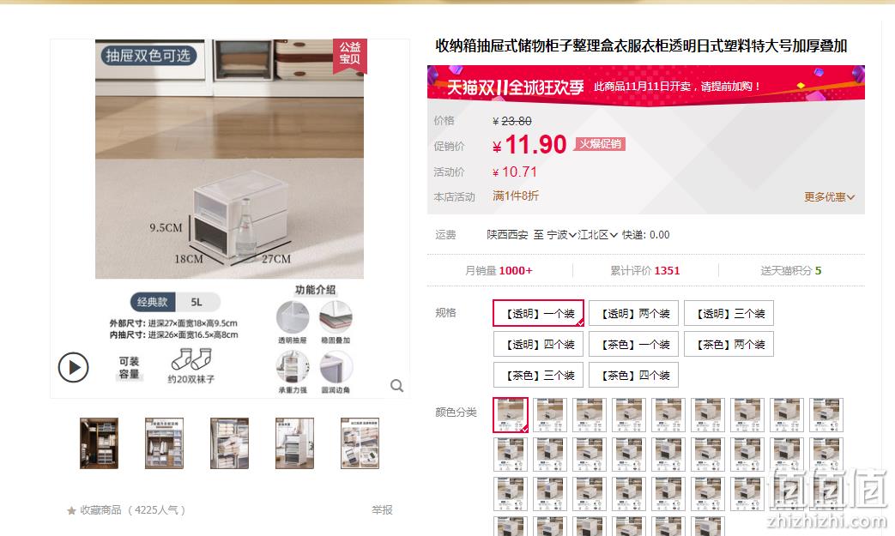Click the 举报 report link
This screenshot has height=536, width=895.
point(382,509)
